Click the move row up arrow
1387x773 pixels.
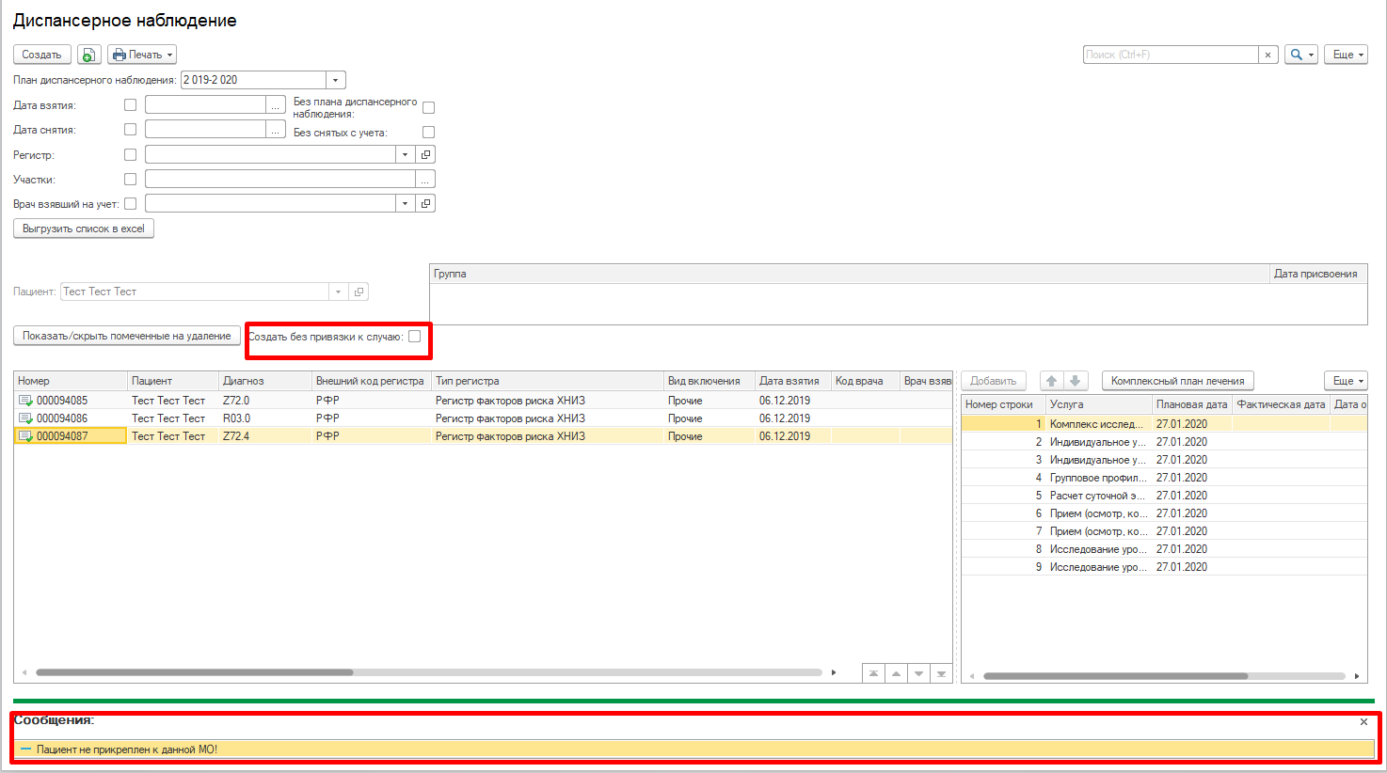pos(1052,381)
